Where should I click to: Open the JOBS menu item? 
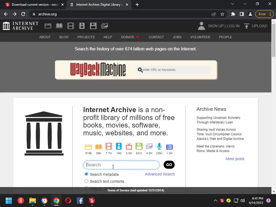click(177, 37)
